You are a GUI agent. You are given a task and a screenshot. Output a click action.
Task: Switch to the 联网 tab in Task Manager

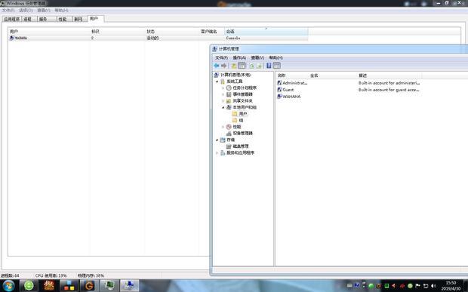click(80, 19)
